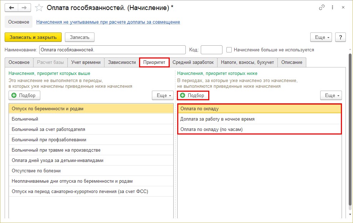Click Записать и закрыть button
The height and width of the screenshot is (223, 353).
tap(33, 37)
